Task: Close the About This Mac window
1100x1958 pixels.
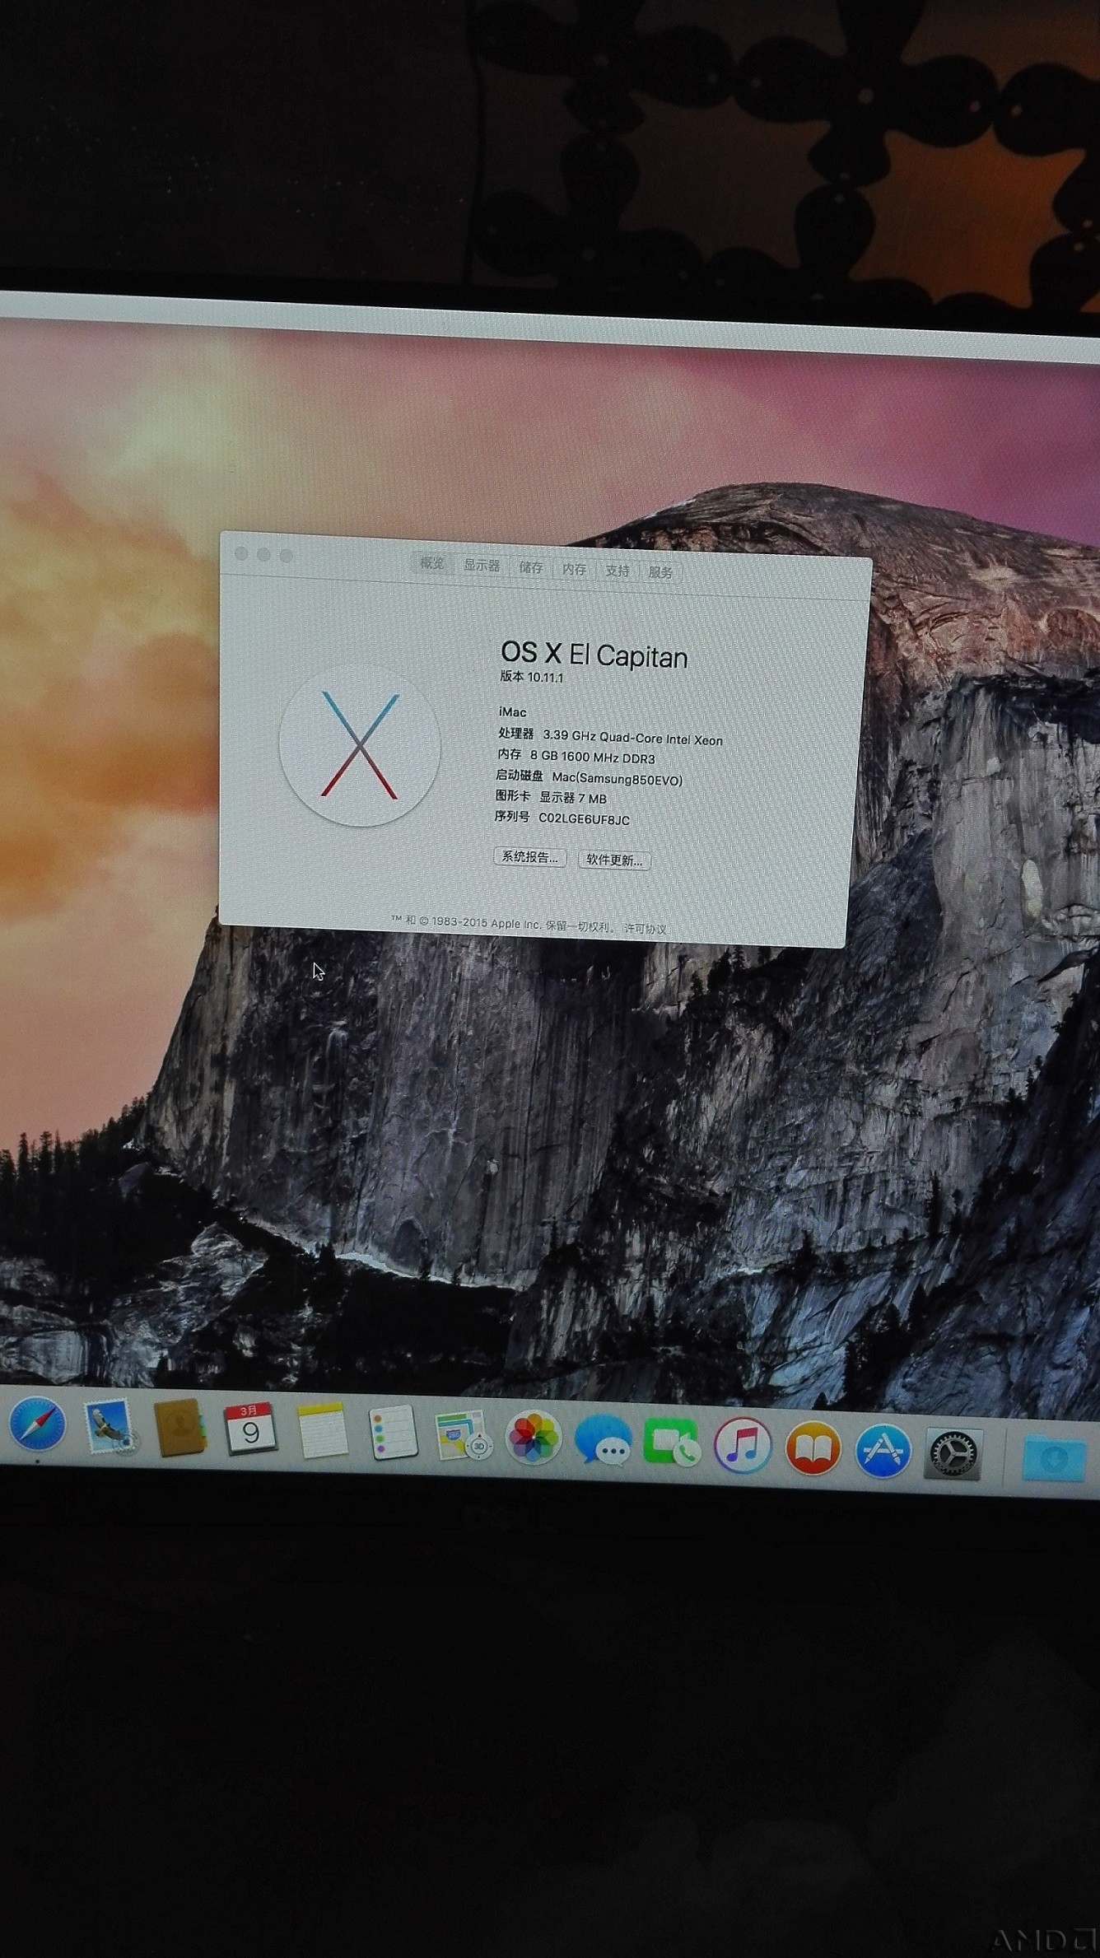Action: click(241, 554)
